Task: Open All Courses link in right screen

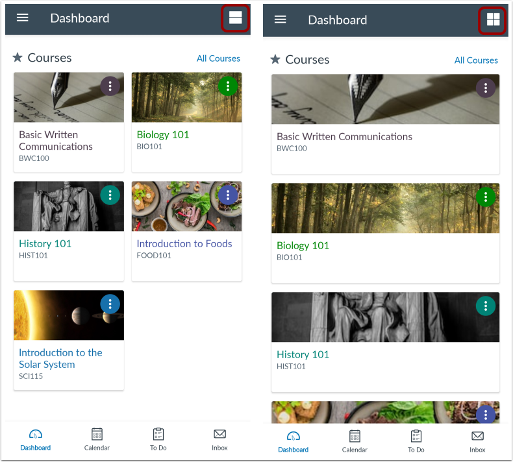Action: pos(476,60)
